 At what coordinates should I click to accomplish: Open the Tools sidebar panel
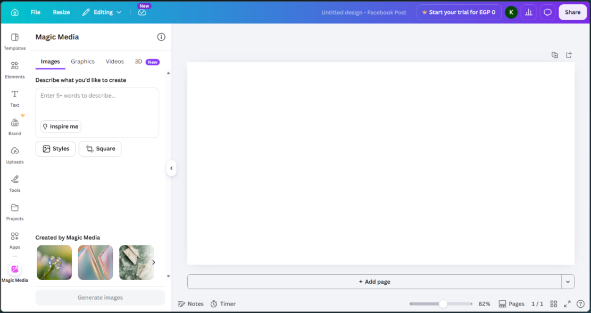tap(15, 184)
